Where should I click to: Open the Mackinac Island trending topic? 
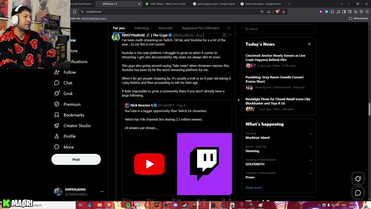(257, 138)
